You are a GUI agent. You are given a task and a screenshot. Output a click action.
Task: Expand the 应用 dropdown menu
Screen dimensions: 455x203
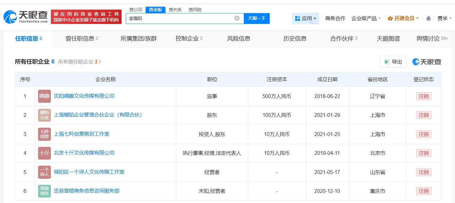tap(305, 19)
